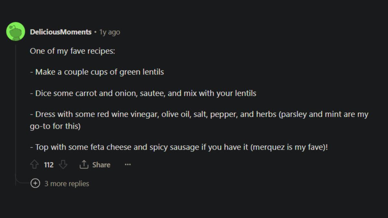Viewport: 388px width, 218px height.
Task: Downvote the lentil recipe comment
Action: pos(63,165)
